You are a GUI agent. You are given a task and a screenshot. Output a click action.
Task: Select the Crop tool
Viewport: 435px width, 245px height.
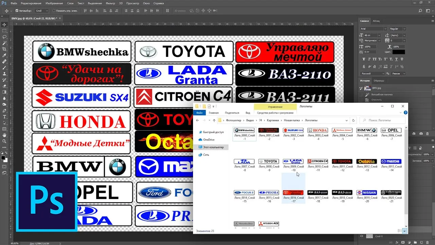point(4,49)
